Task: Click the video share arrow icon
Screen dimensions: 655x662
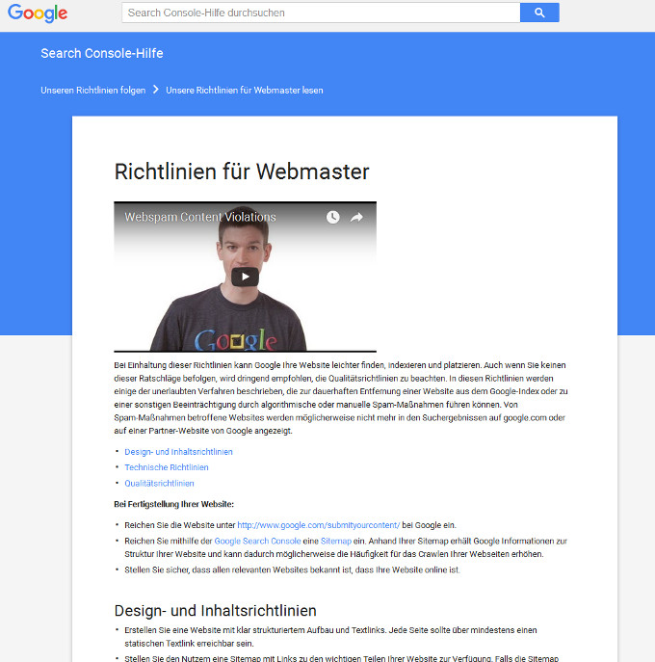Action: click(356, 217)
